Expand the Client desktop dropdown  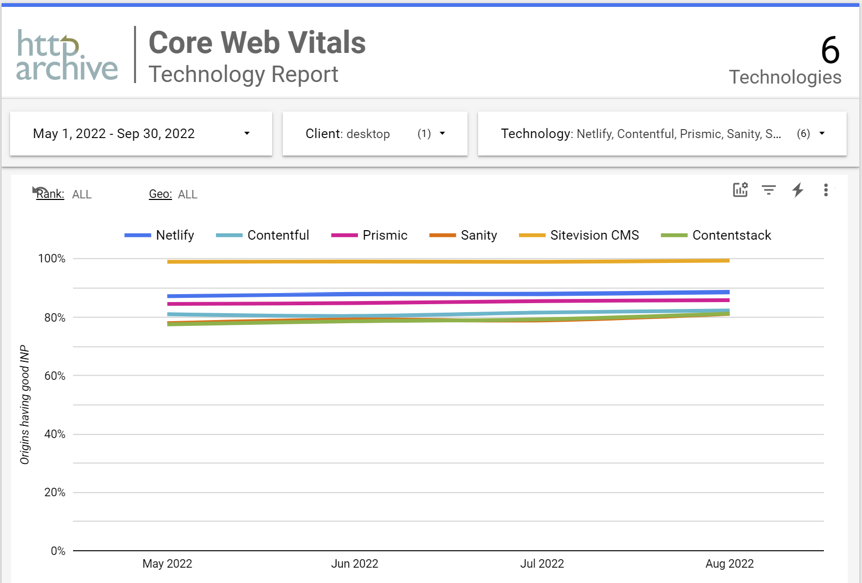point(375,134)
